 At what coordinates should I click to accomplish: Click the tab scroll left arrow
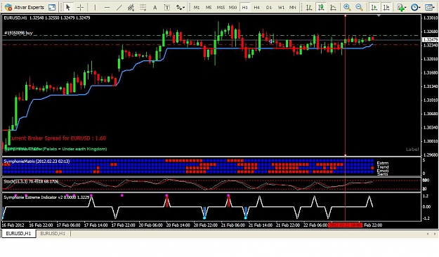pos(428,234)
